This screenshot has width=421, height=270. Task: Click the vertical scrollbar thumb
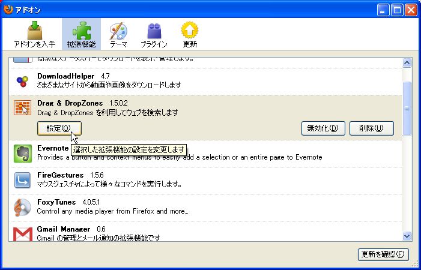click(x=407, y=109)
